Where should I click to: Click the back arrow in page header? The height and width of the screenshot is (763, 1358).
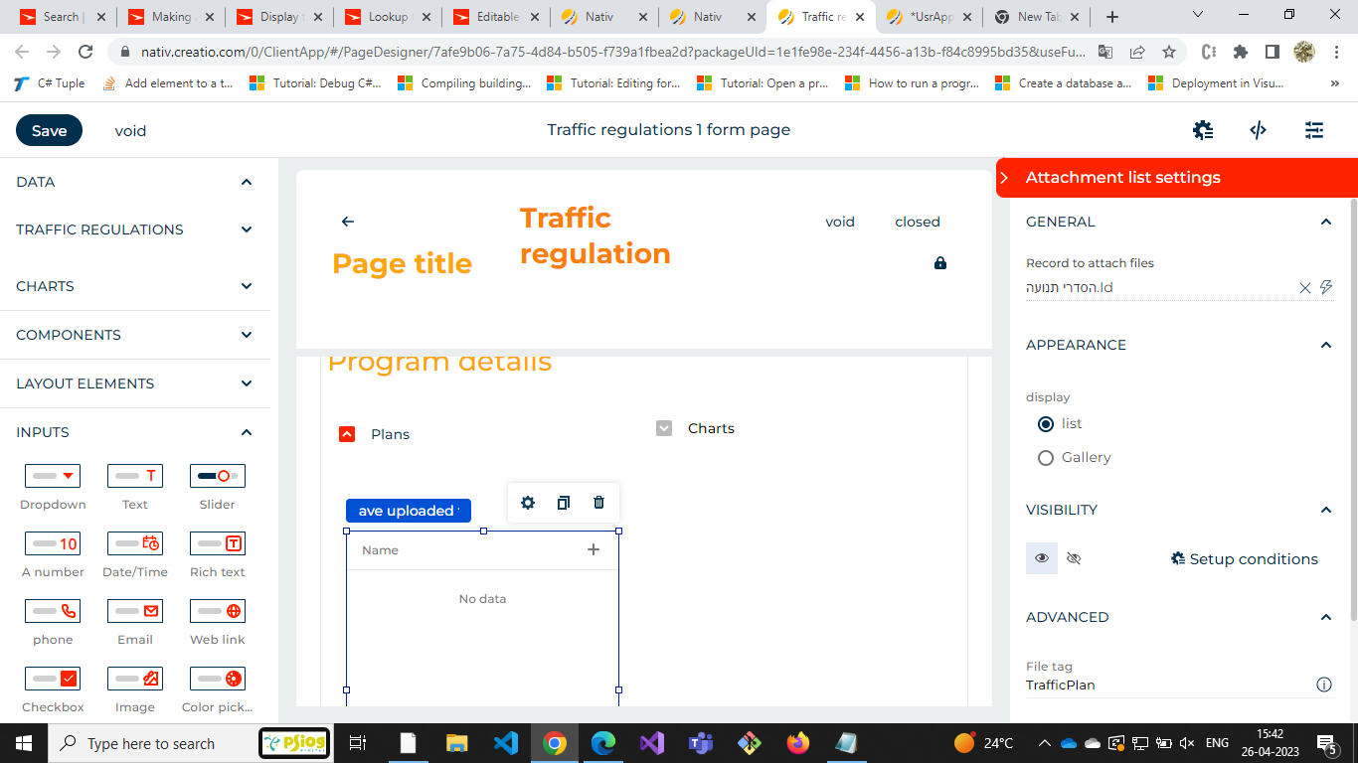pyautogui.click(x=347, y=222)
